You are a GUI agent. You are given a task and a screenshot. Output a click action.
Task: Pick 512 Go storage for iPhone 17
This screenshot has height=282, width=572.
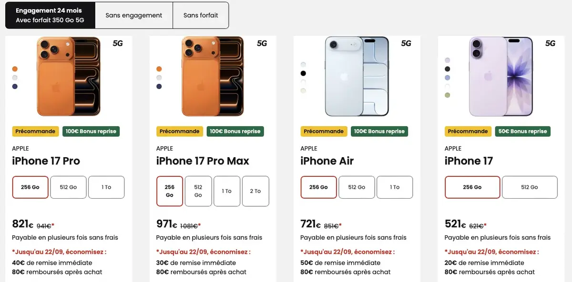pos(530,187)
